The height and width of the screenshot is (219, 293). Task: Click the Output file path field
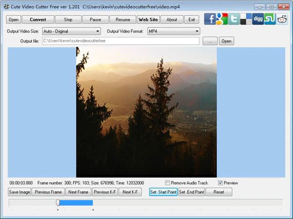(120, 41)
